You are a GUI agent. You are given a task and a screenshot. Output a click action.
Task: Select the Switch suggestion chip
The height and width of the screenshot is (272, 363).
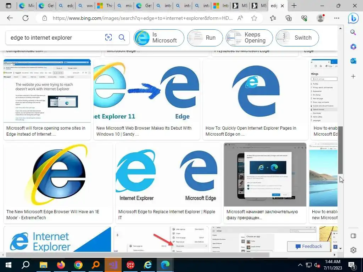click(297, 38)
